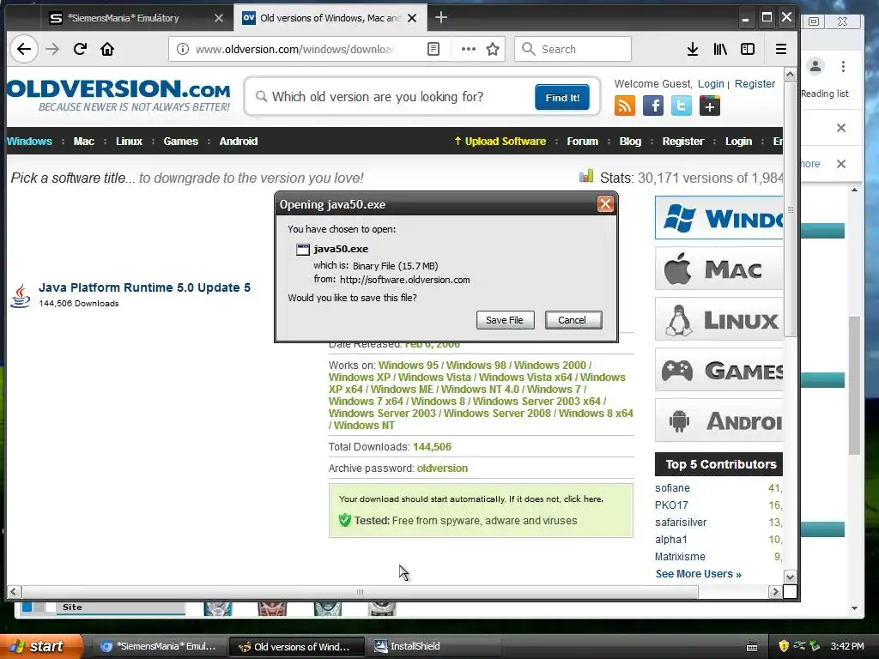879x659 pixels.
Task: Click the forward navigation arrow
Action: coord(52,49)
